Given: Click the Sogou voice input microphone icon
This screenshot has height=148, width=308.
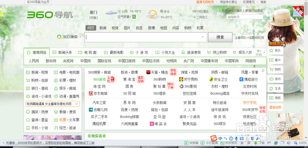Looking at the screenshot, I should (x=236, y=138).
